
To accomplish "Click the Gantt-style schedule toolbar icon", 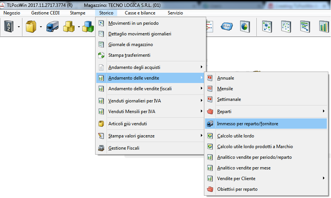I will click(x=305, y=27).
